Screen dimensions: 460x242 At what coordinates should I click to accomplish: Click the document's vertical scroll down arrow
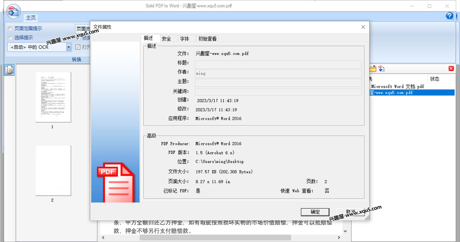pyautogui.click(x=345, y=231)
